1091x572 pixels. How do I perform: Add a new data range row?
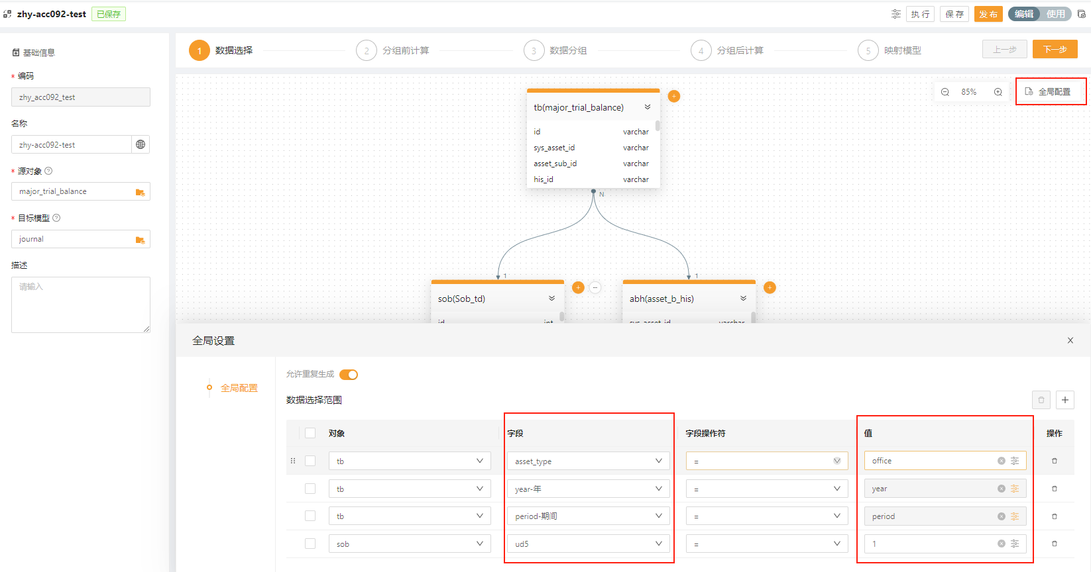(1065, 400)
